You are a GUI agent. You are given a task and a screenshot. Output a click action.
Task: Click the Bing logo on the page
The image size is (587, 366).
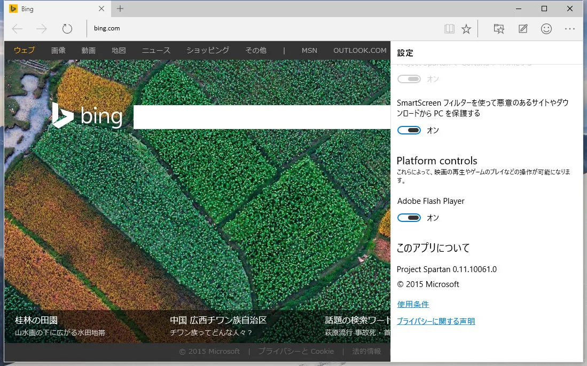(x=87, y=116)
